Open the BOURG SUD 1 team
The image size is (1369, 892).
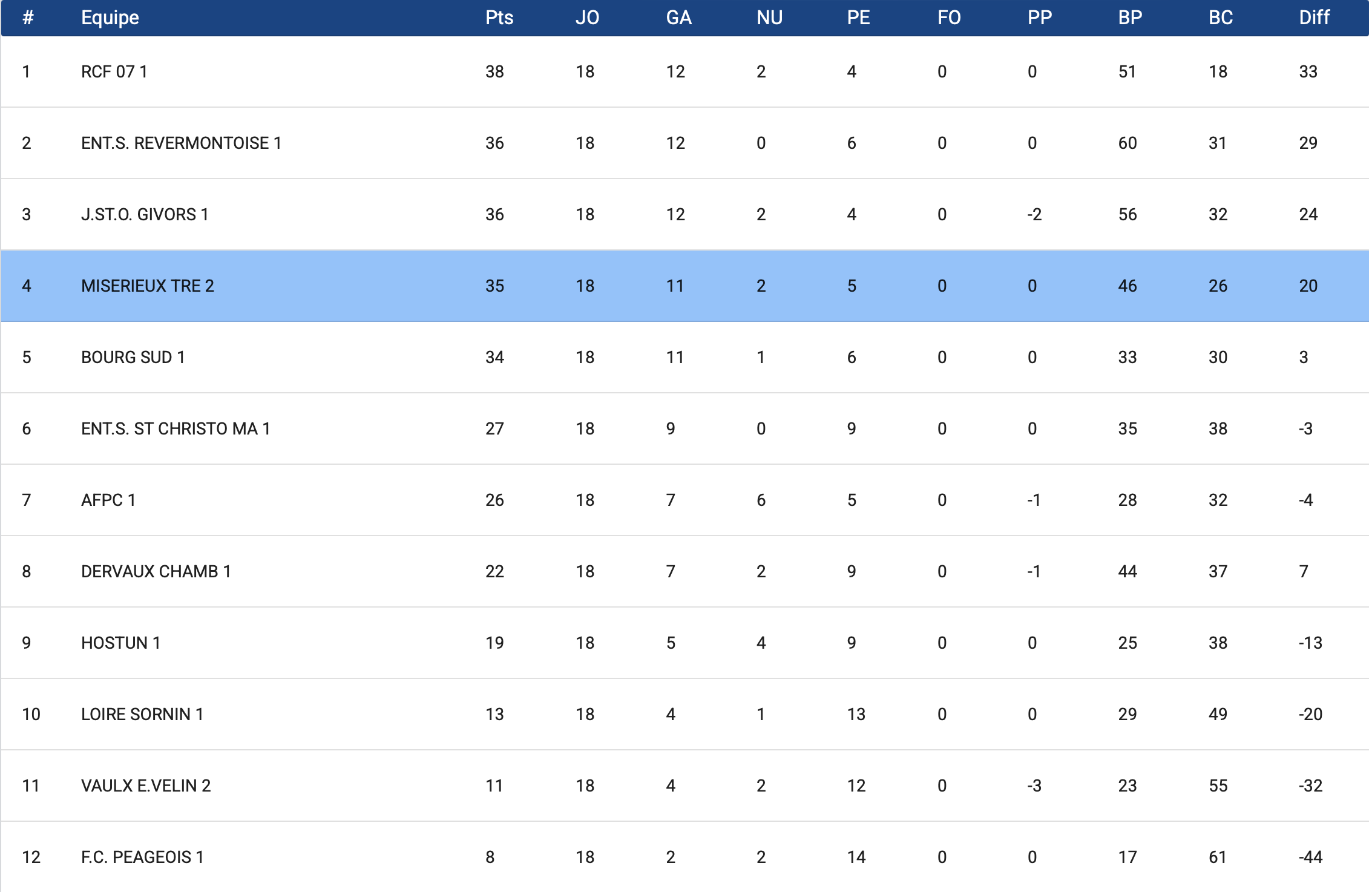133,358
